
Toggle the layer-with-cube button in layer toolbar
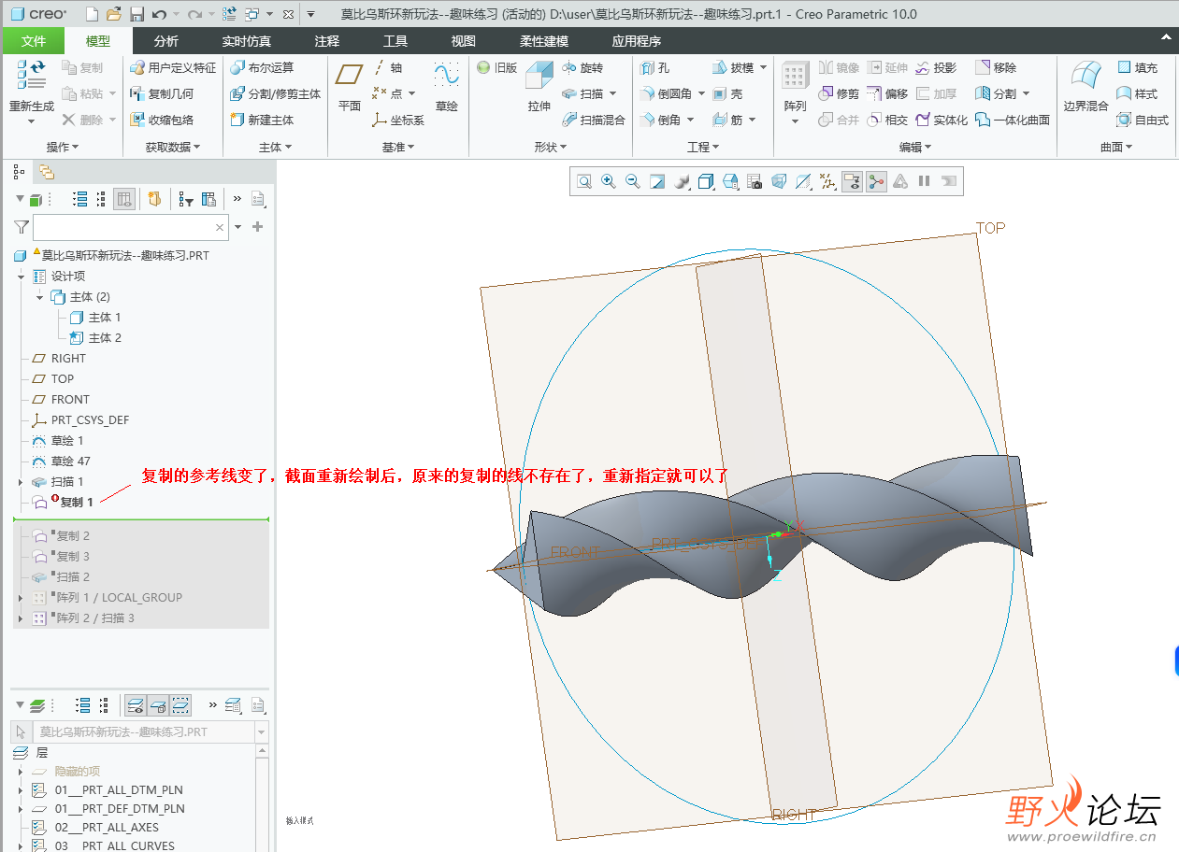[x=158, y=705]
